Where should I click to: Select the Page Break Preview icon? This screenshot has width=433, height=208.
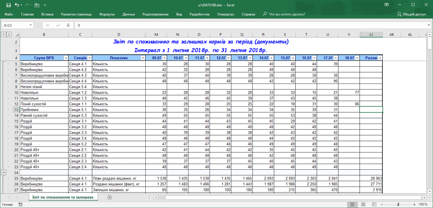pos(374,204)
